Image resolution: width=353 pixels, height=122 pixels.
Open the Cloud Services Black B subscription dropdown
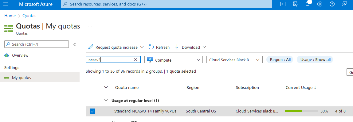point(234,59)
